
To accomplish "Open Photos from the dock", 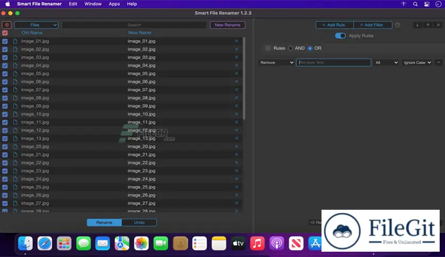I will (x=141, y=243).
